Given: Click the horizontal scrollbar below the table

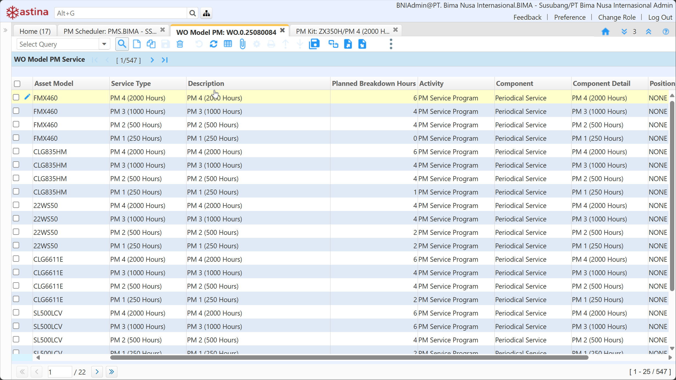Looking at the screenshot, I should [x=349, y=358].
